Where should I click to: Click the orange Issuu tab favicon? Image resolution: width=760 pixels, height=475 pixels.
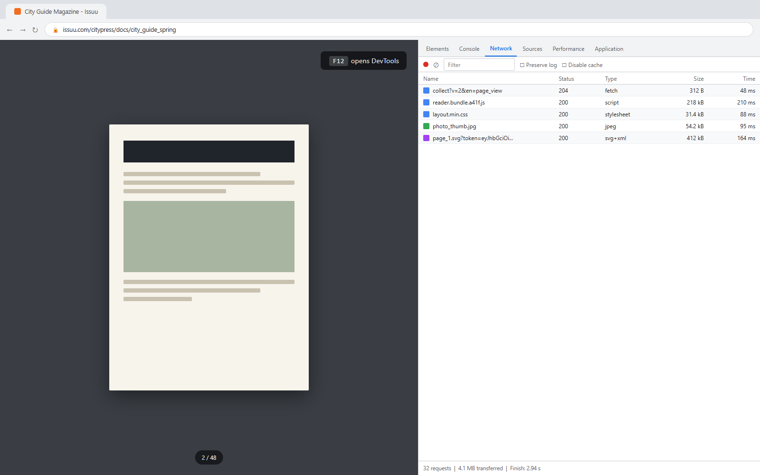click(x=18, y=11)
